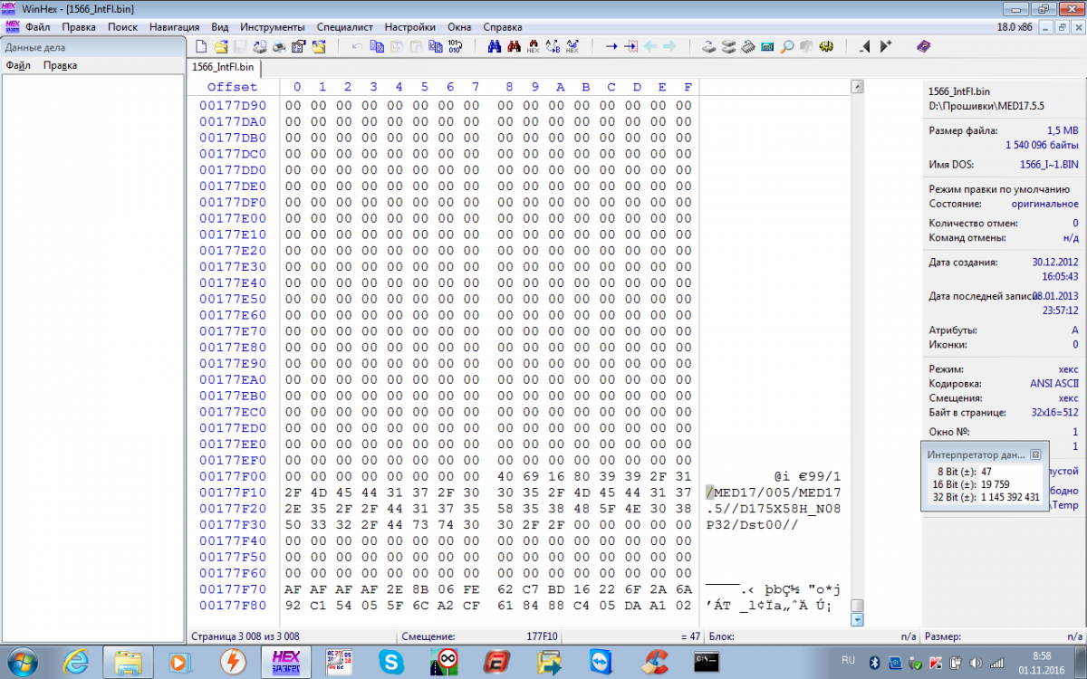
Task: Click the black right-arrow plus icon
Action: click(885, 46)
